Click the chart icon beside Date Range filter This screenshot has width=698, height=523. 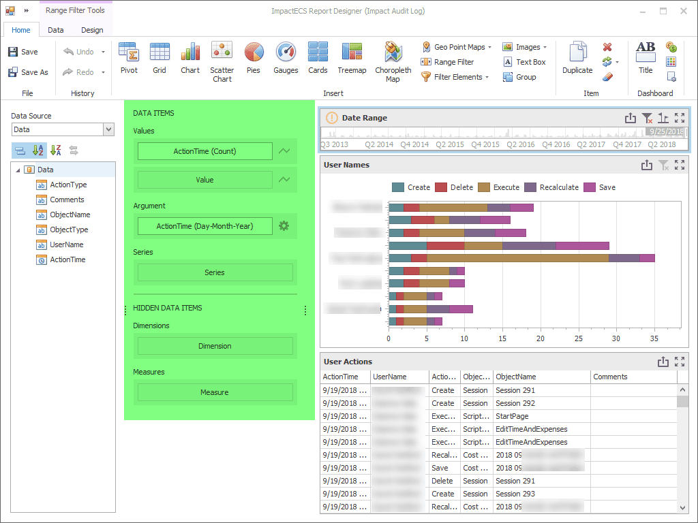pos(663,118)
